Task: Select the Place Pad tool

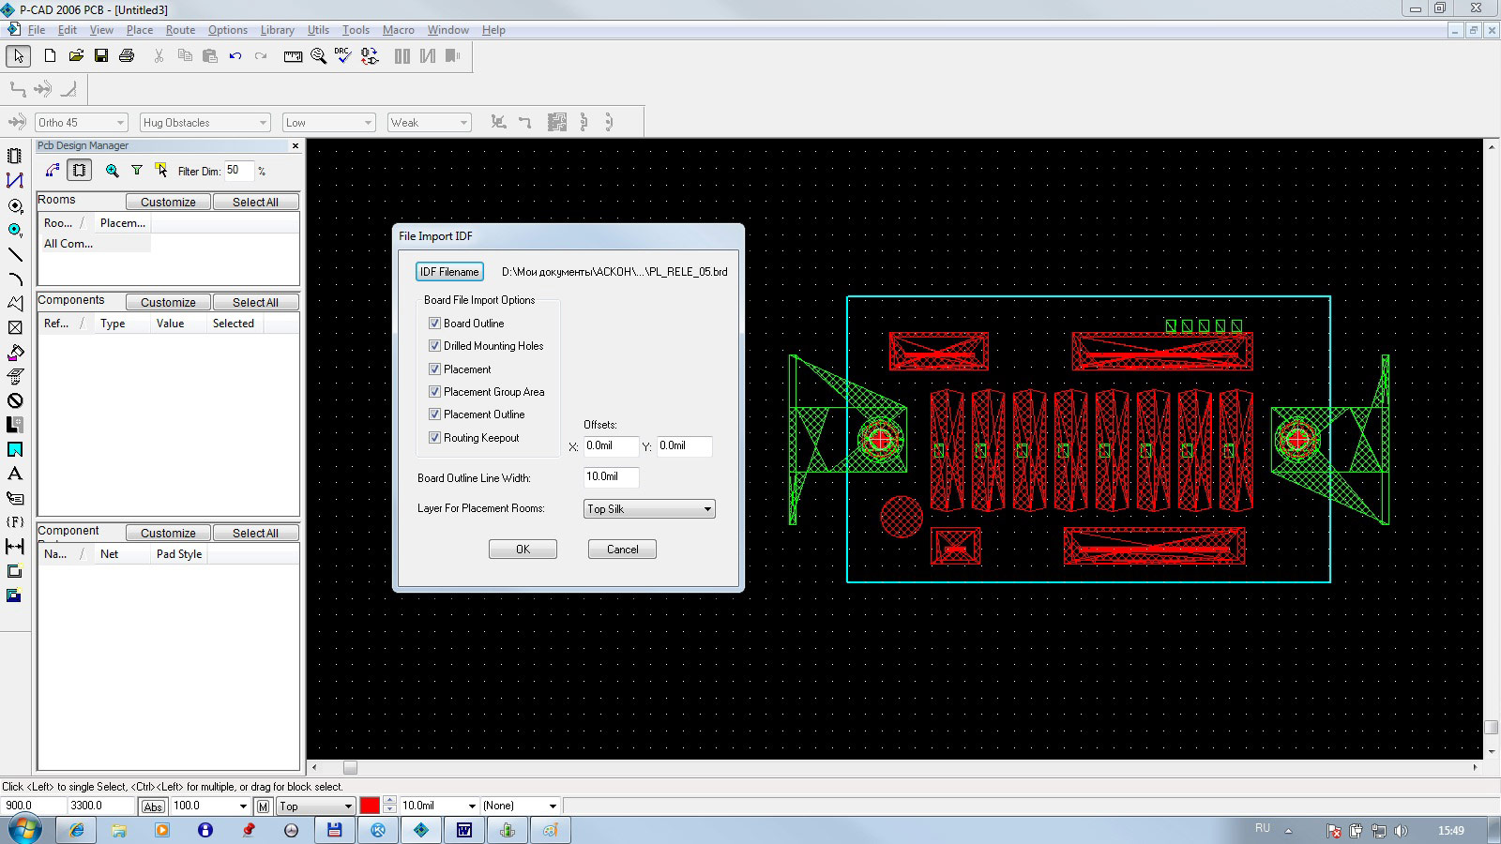Action: [x=15, y=205]
